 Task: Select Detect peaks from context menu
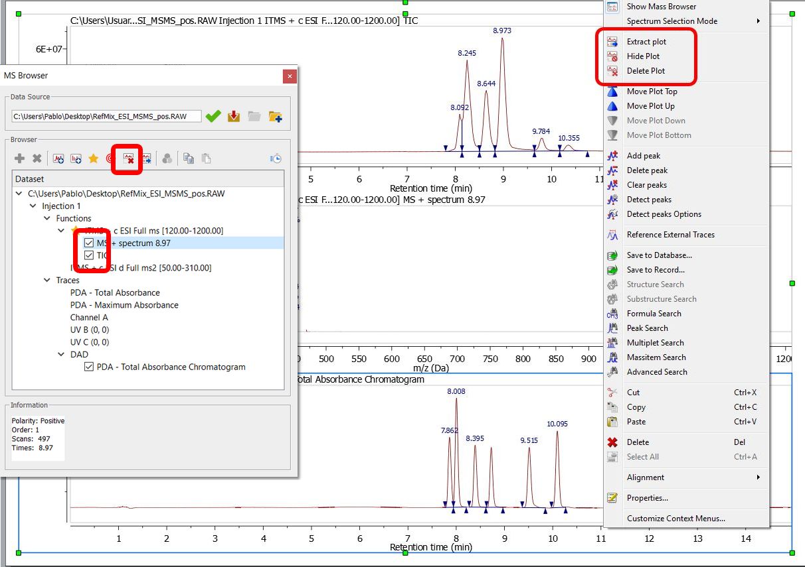coord(686,200)
